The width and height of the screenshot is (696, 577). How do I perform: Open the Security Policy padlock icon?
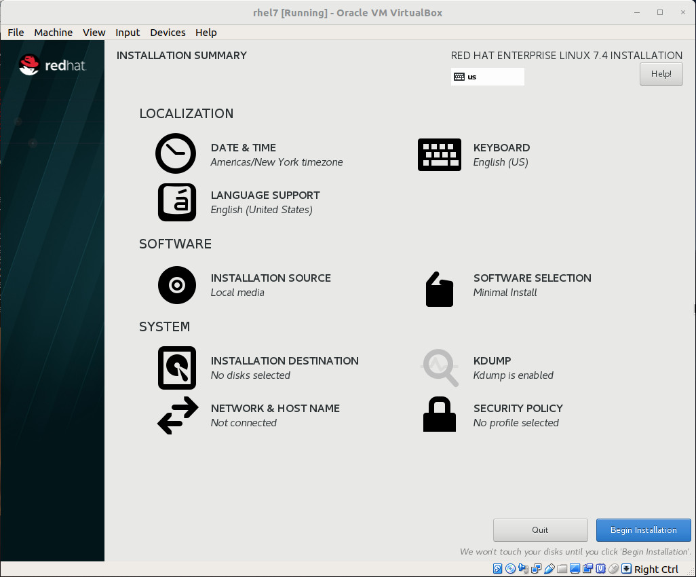(440, 414)
